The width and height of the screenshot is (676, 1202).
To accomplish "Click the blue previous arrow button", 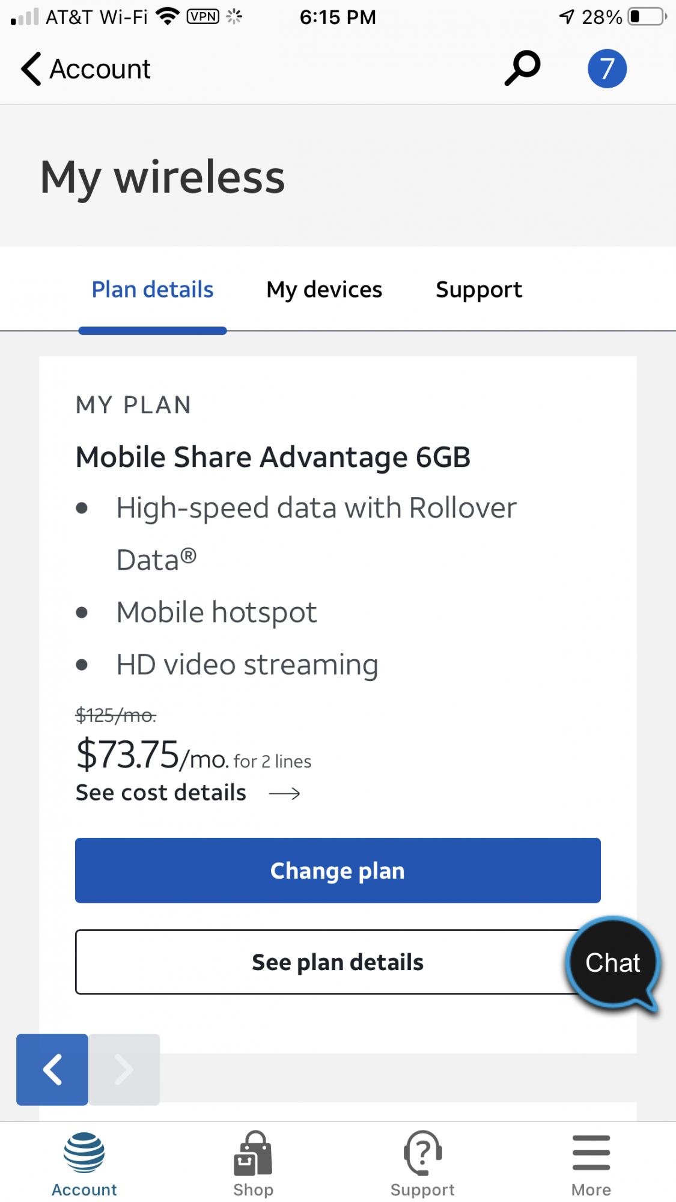I will tap(52, 1069).
